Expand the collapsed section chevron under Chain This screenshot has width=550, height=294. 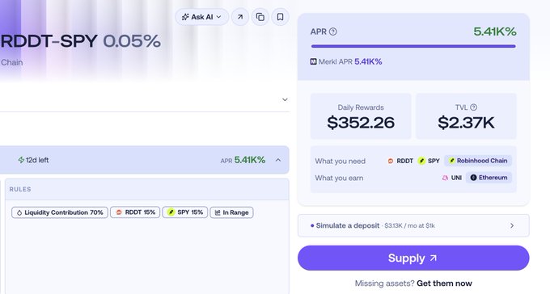[285, 99]
